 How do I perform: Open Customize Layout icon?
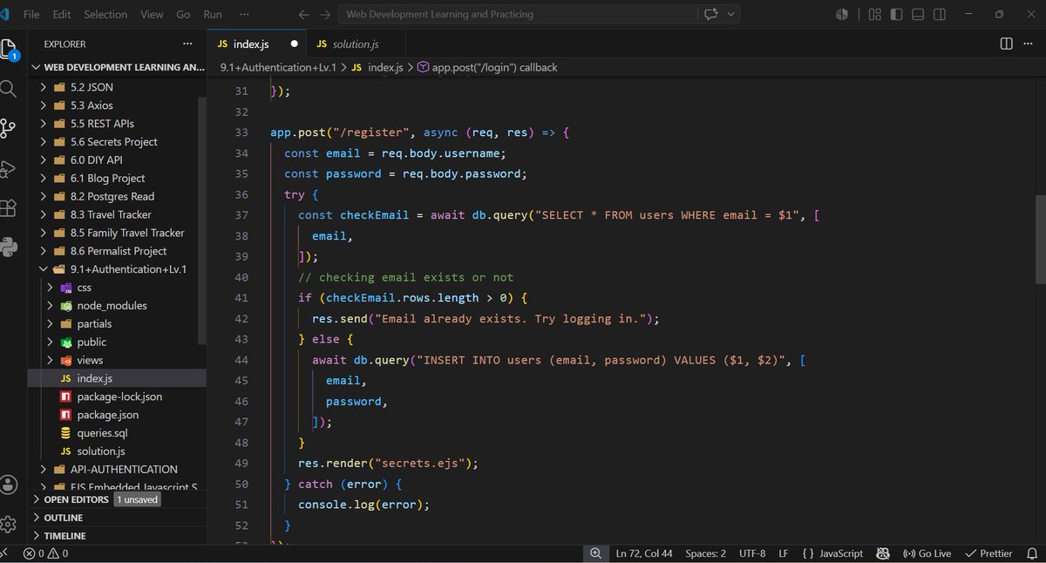[x=873, y=14]
